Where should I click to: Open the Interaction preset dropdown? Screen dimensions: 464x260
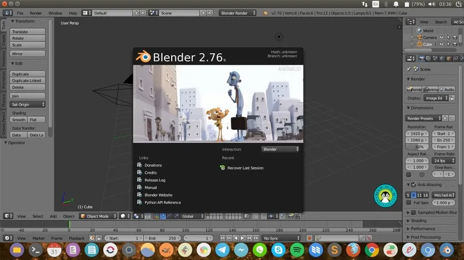tap(281, 149)
